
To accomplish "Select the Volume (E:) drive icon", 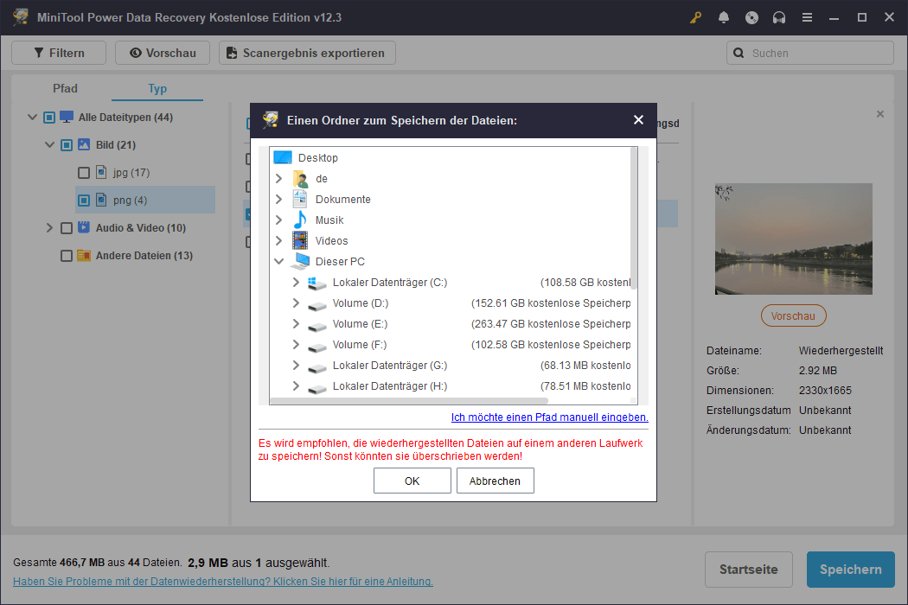I will pyautogui.click(x=317, y=325).
